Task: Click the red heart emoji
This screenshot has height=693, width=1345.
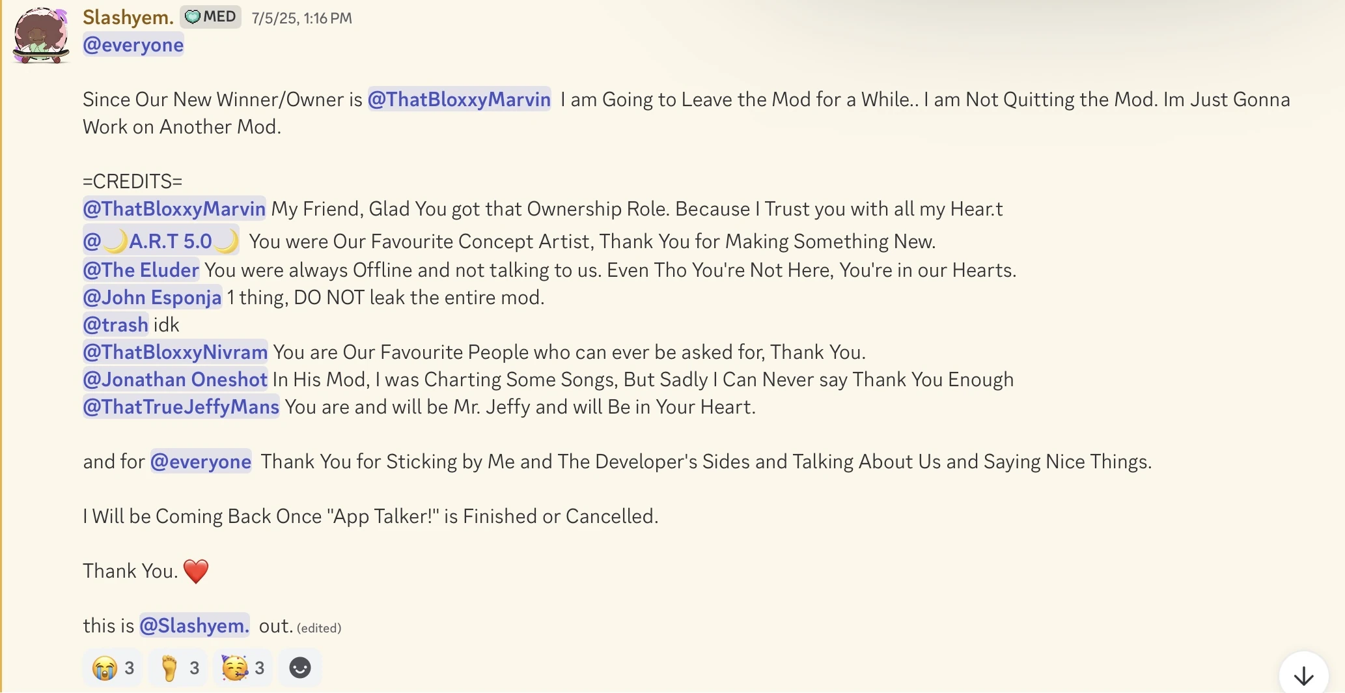Action: 196,571
